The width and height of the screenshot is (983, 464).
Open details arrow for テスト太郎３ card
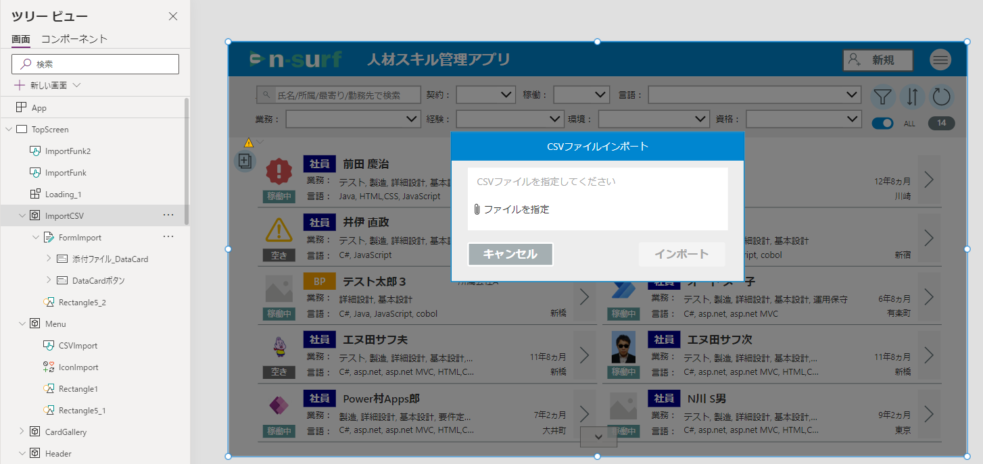(584, 297)
